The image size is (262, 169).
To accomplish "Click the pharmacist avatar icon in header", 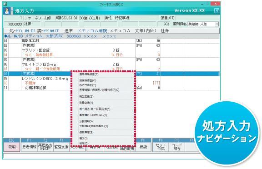I will coord(7,11).
